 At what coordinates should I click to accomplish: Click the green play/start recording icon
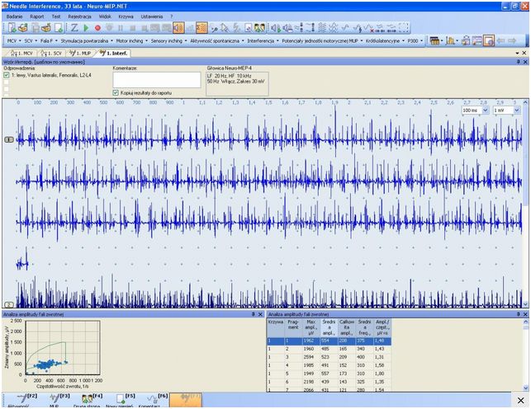[x=85, y=28]
